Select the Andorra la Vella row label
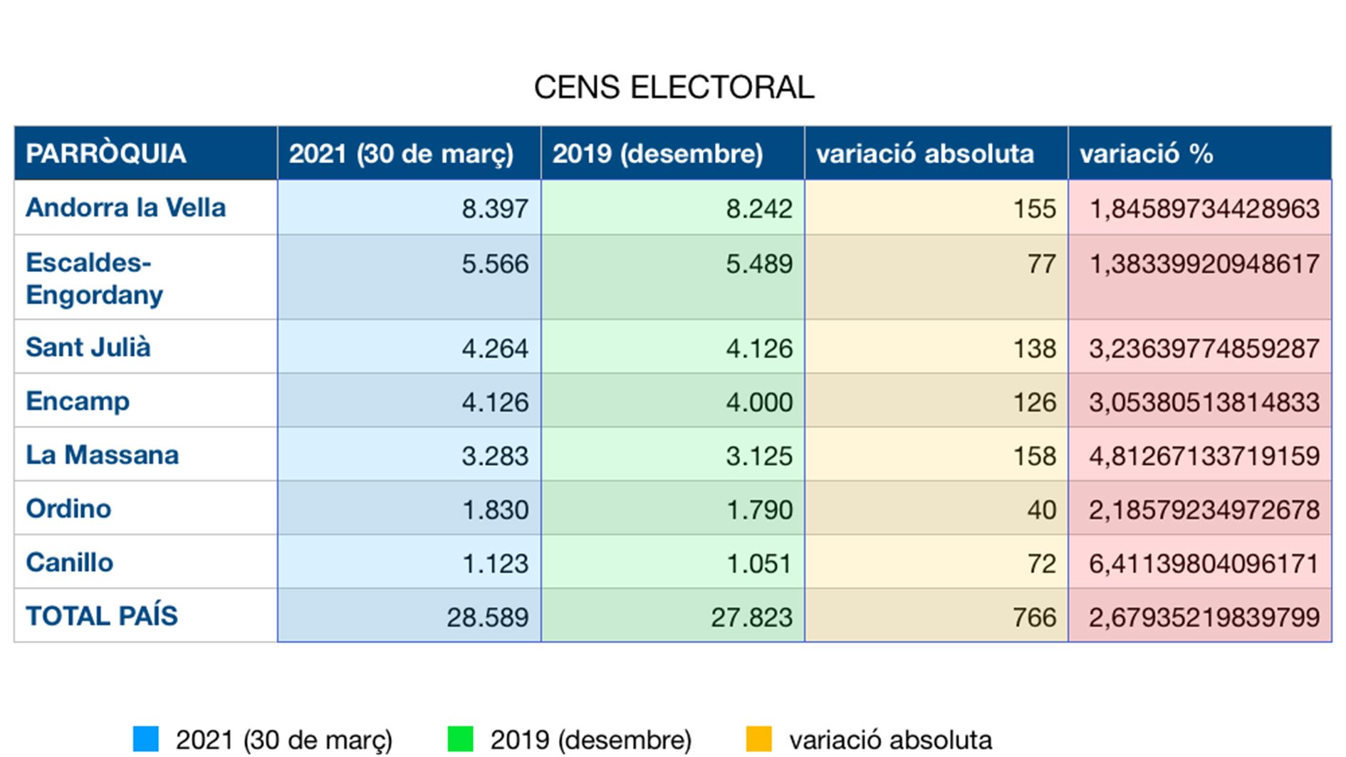The width and height of the screenshot is (1346, 757). pos(126,208)
